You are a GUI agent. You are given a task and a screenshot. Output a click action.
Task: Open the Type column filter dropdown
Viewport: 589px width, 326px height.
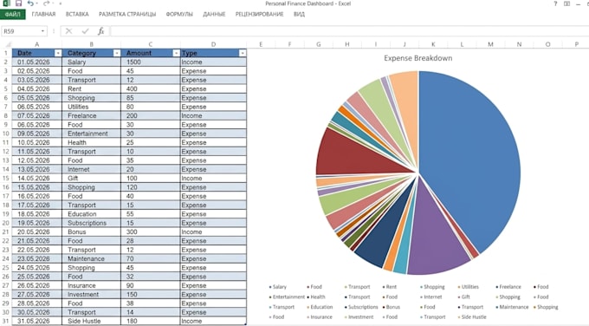tap(243, 54)
